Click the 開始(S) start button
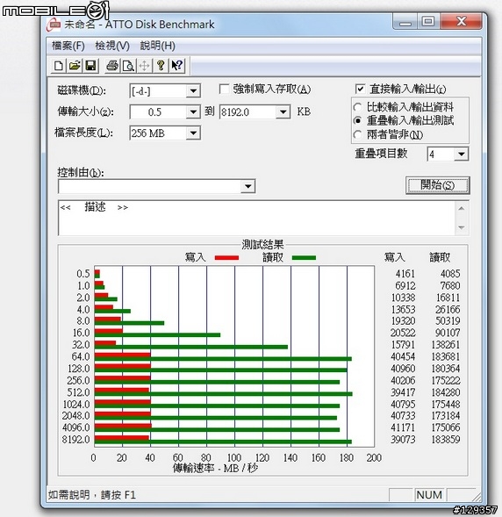This screenshot has width=502, height=517. click(x=437, y=185)
